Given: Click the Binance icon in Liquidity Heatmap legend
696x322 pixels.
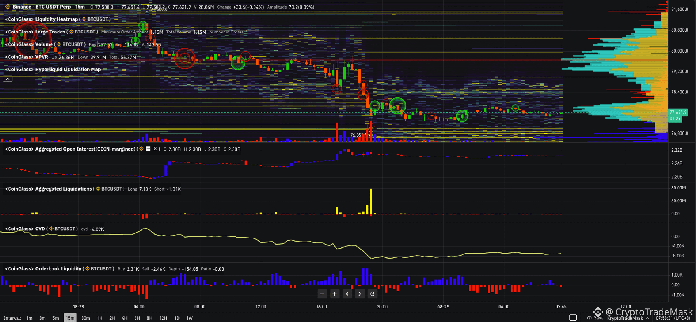Looking at the screenshot, I should coord(84,19).
